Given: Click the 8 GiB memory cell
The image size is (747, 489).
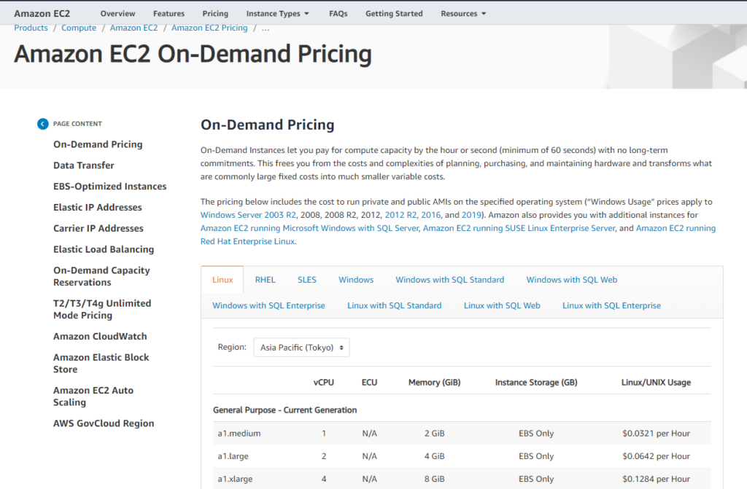Looking at the screenshot, I should [x=435, y=479].
